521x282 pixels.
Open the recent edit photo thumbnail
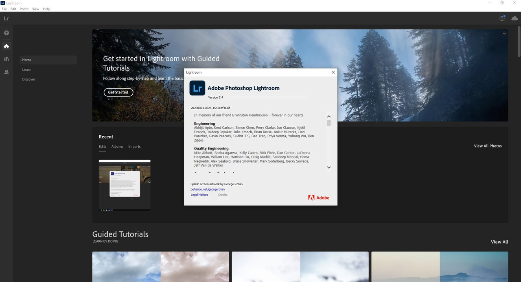125,185
